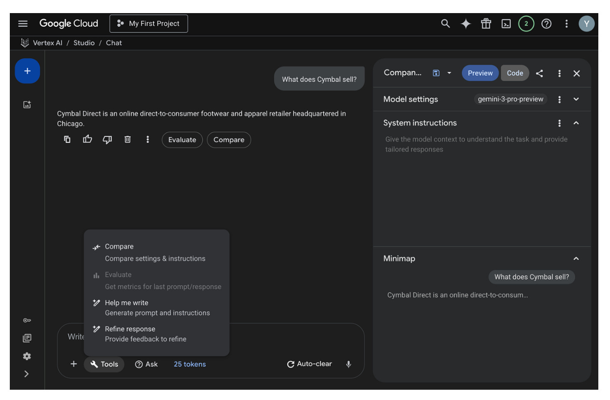Click the Google Cloud logo

pyautogui.click(x=69, y=23)
